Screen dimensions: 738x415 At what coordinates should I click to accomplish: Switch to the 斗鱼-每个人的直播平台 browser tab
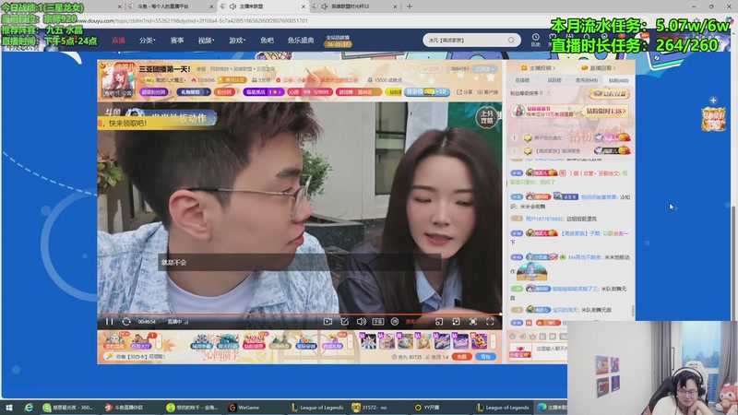pos(163,6)
